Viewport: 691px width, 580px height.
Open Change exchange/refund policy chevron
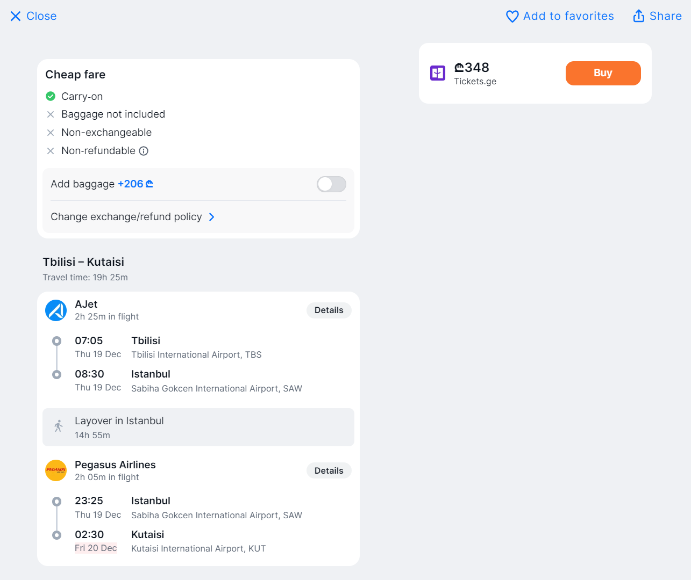(x=212, y=217)
